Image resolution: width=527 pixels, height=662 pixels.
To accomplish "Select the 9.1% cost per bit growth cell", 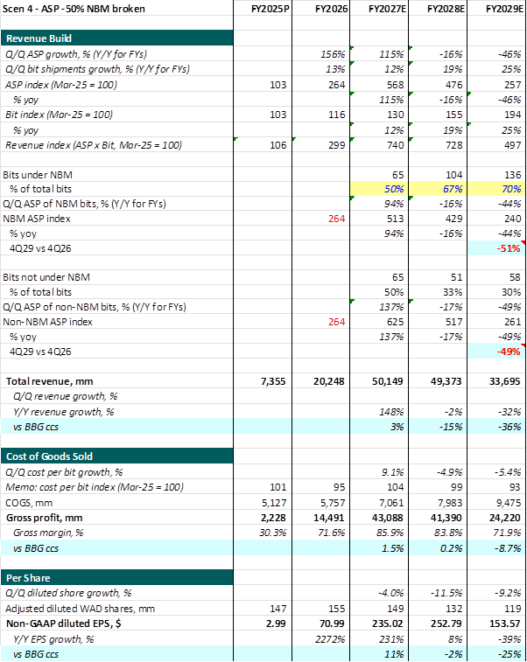I will tap(392, 472).
